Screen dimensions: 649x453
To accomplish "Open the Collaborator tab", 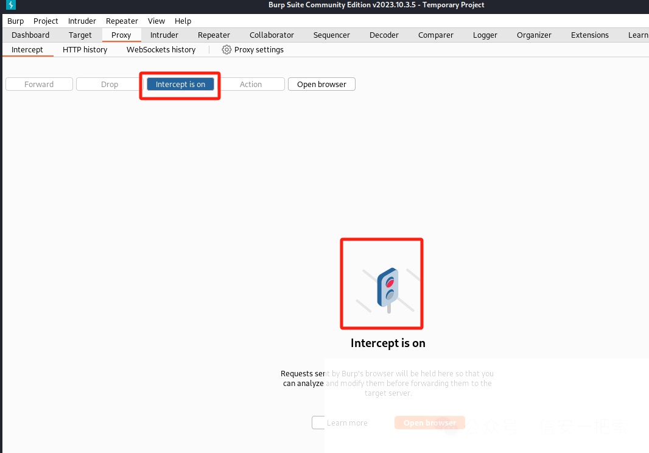I will (272, 35).
